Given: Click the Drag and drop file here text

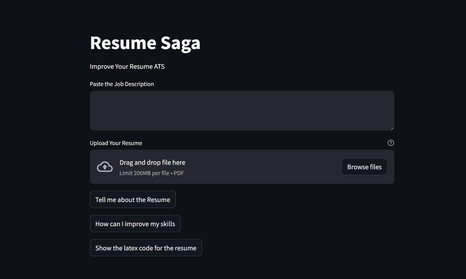Looking at the screenshot, I should (x=152, y=162).
